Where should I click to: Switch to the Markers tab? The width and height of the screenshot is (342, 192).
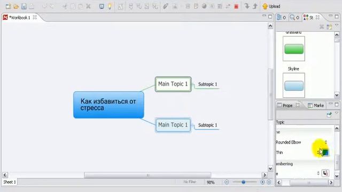[316, 106]
